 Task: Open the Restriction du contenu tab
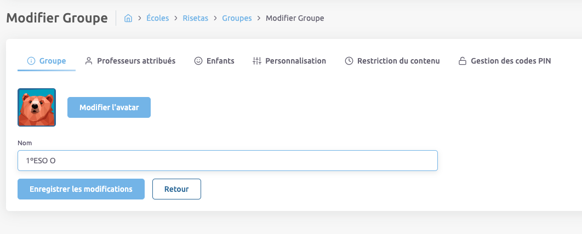[398, 61]
